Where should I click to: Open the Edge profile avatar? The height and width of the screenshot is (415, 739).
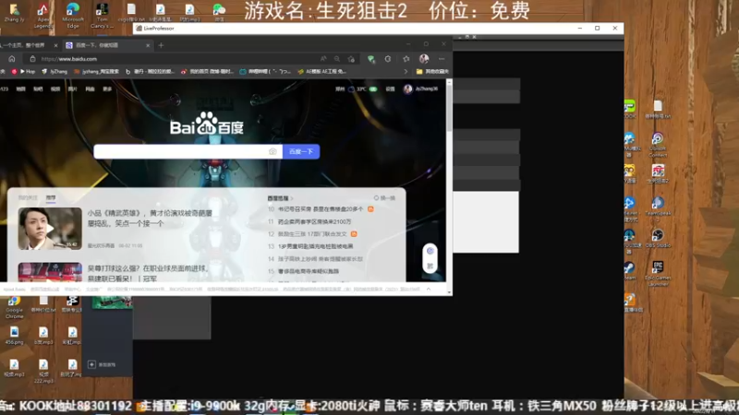[x=424, y=59]
